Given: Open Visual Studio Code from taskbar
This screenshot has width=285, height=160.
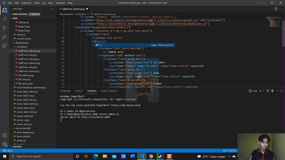Looking at the screenshot, I should click(142, 156).
